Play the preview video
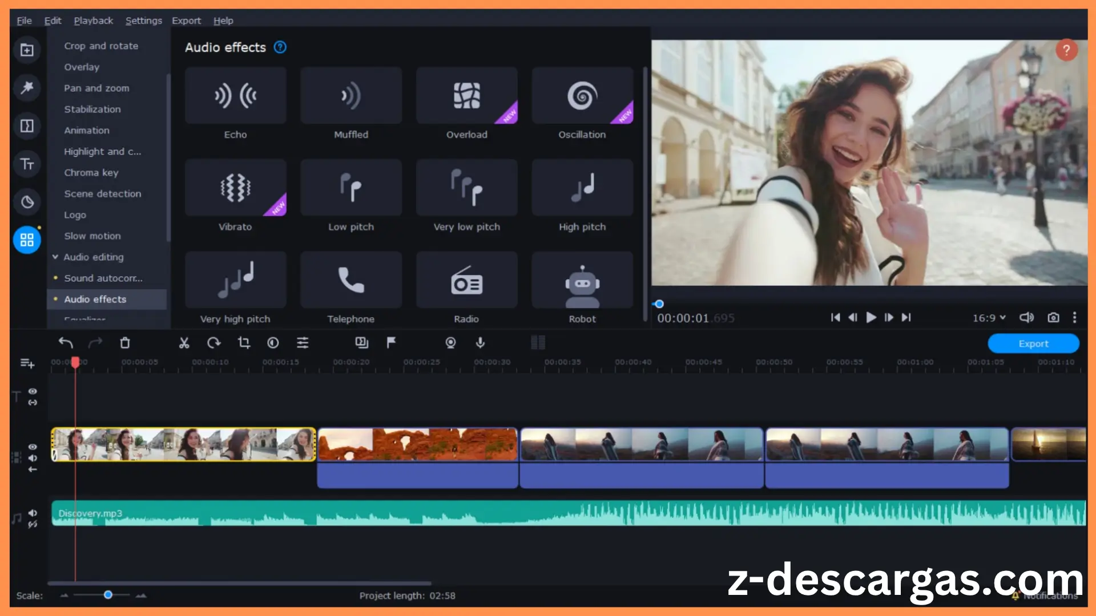The width and height of the screenshot is (1096, 616). click(x=871, y=318)
